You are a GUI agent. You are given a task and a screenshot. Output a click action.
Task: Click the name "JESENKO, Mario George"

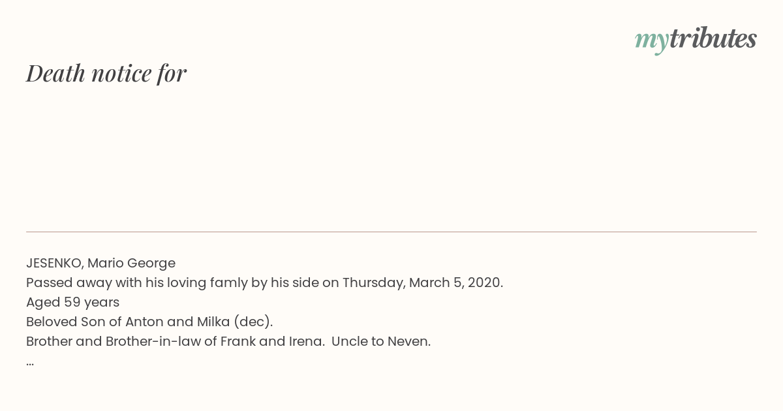tap(101, 263)
